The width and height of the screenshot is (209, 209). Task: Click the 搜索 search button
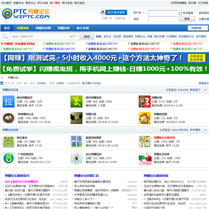pos(87,37)
